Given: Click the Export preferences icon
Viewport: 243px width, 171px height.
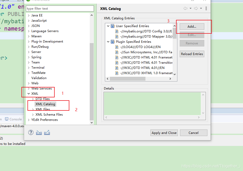Looking at the screenshot, I should [x=47, y=133].
